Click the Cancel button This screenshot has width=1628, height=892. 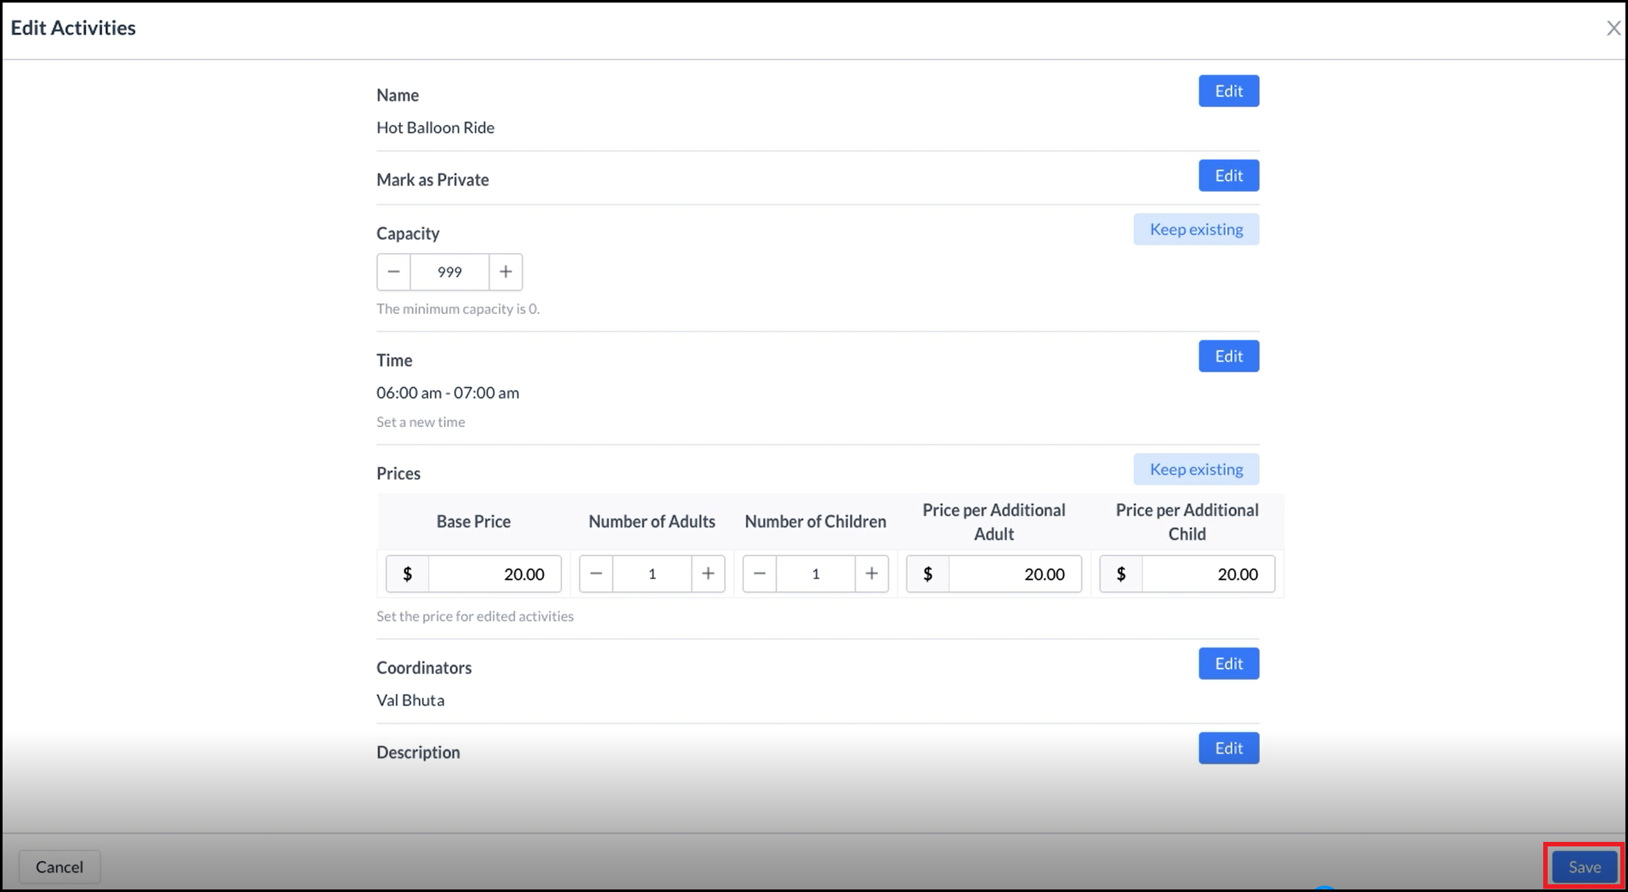[59, 866]
